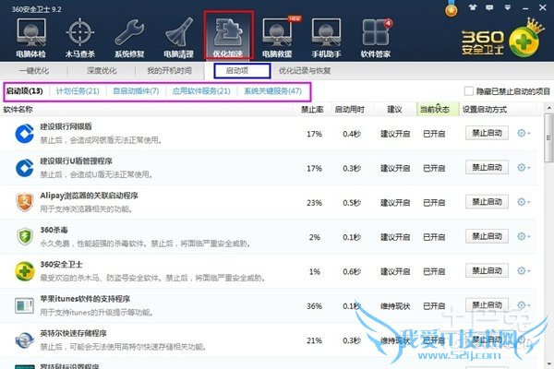This screenshot has height=369, width=554.
Task: Open the feedback message icon in title bar
Action: tap(489, 7)
